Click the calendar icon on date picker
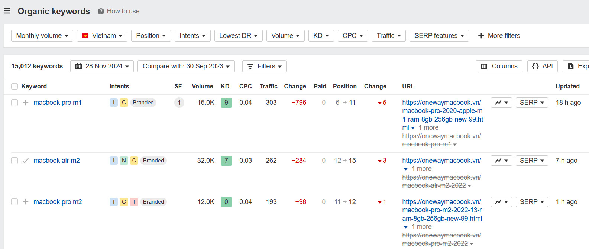 78,66
